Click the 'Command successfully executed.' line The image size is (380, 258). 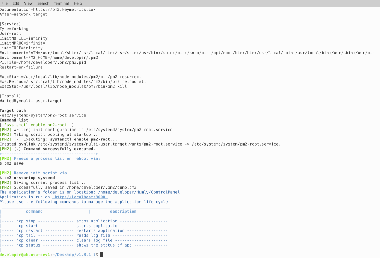pyautogui.click(x=48, y=149)
